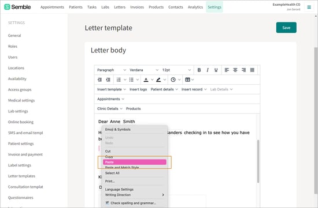This screenshot has height=208, width=318.
Task: Click the increase indent icon
Action: pos(108,80)
